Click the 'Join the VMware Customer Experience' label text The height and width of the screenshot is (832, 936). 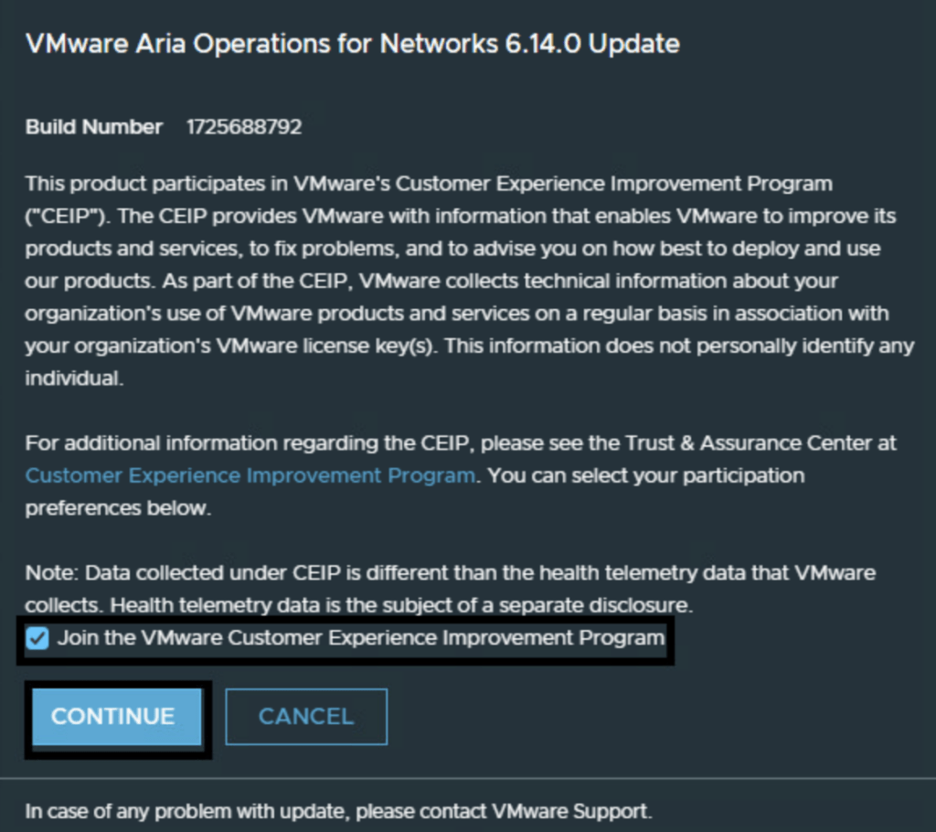pyautogui.click(x=361, y=638)
